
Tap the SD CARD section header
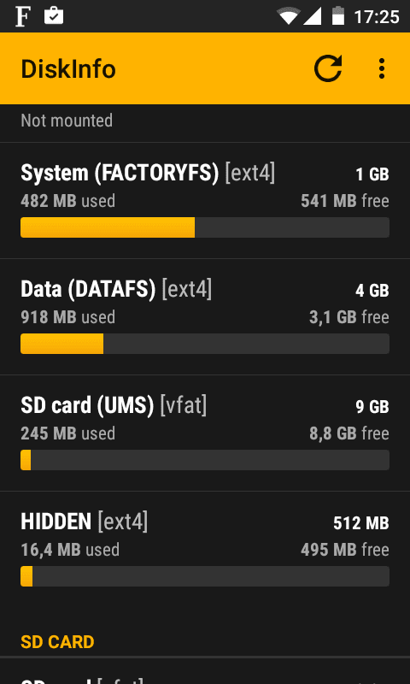click(x=57, y=642)
